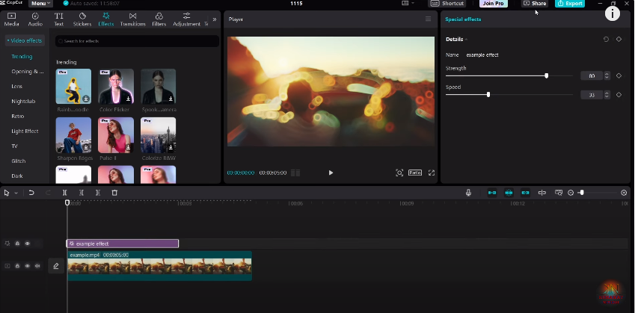Open the Stickers panel
Viewport: 635px width, 313px height.
click(x=82, y=19)
